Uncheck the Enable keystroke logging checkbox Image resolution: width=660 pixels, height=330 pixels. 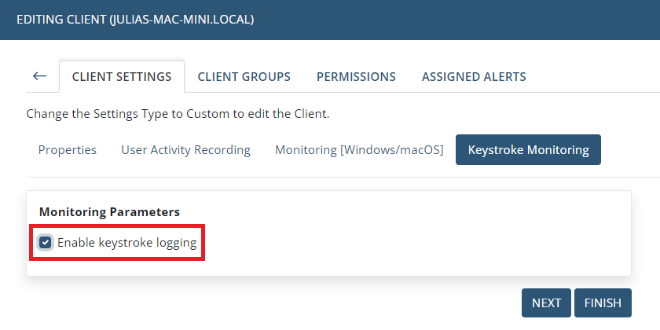coord(46,243)
